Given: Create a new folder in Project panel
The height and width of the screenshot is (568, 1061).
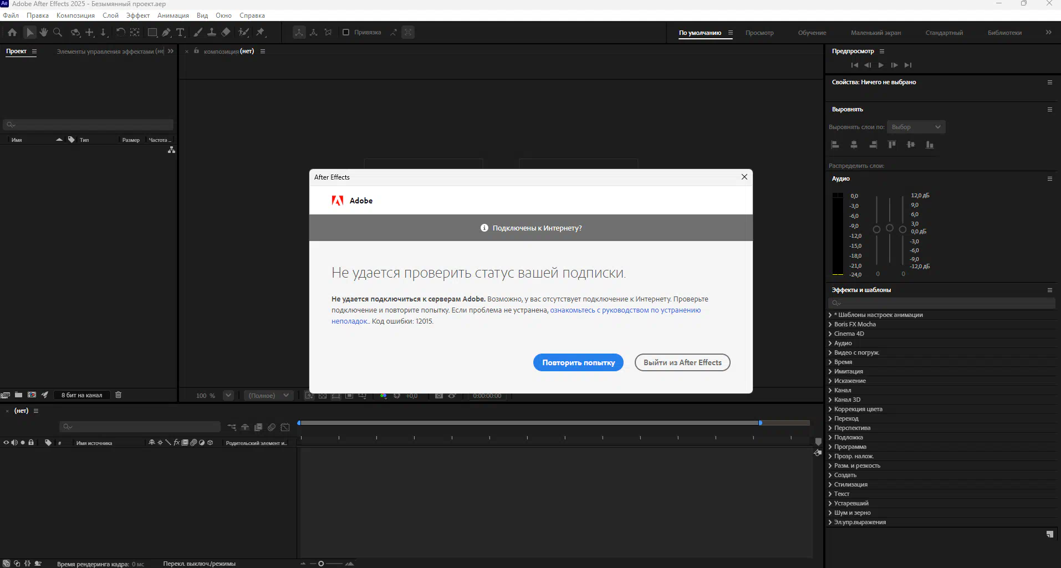Looking at the screenshot, I should pos(18,395).
